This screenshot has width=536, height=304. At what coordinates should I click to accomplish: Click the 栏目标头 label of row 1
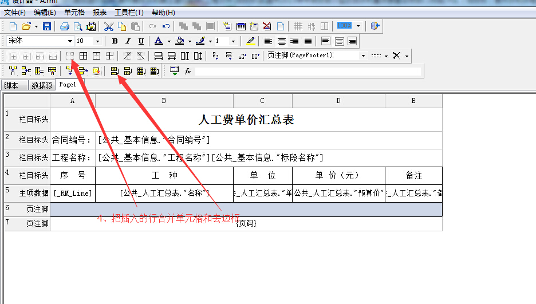pos(34,121)
